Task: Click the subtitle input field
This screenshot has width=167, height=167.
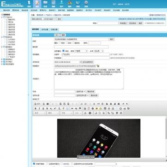Action: click(81, 47)
